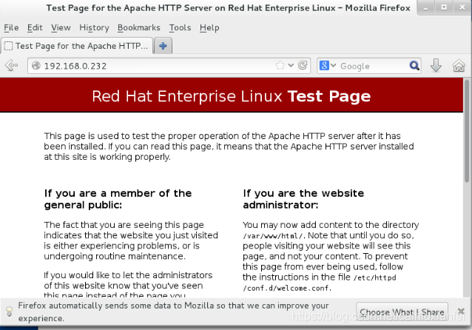Open the History menu
Image resolution: width=472 pixels, height=330 pixels.
tap(94, 27)
